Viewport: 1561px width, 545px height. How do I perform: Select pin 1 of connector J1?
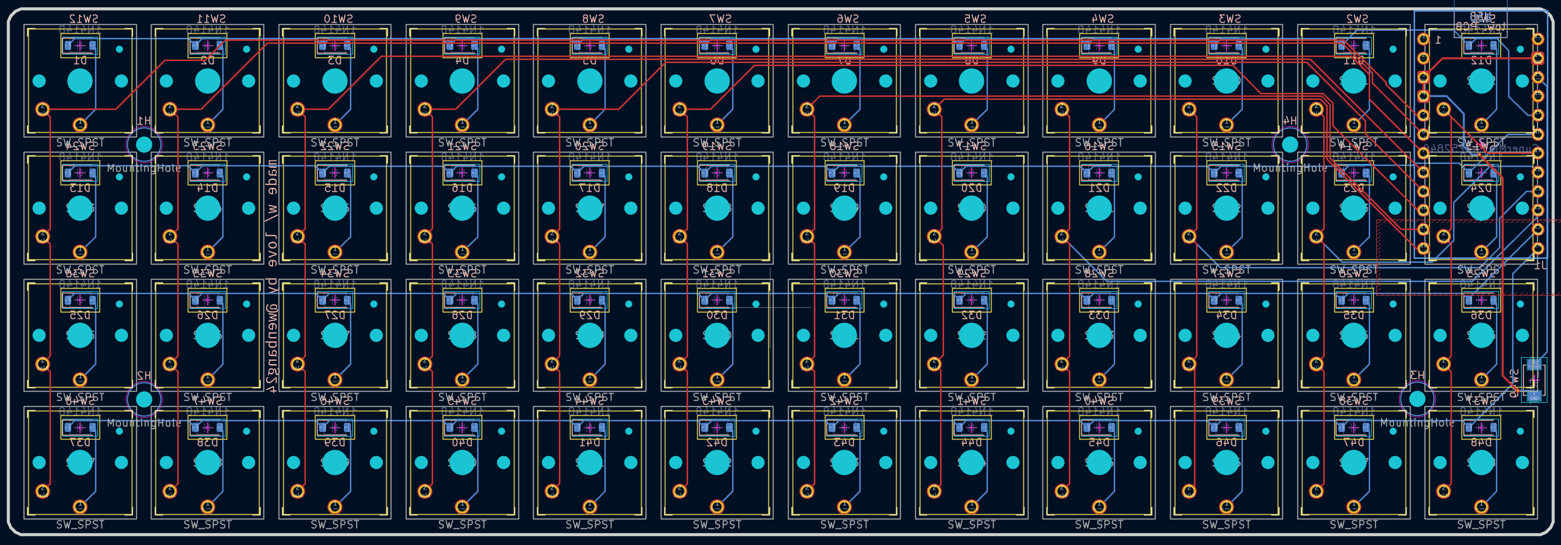(x=1424, y=39)
